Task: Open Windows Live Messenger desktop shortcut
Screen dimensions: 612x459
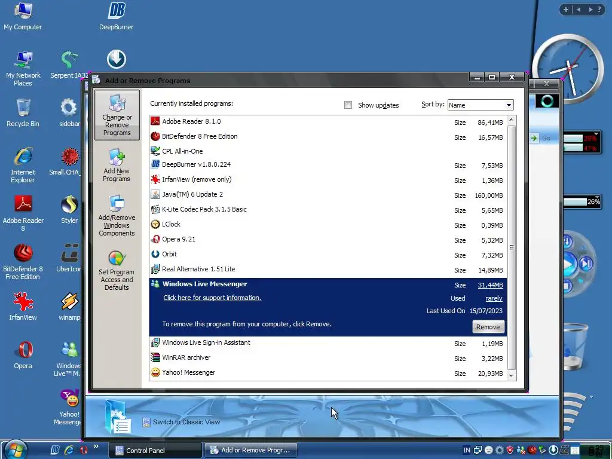Action: (x=69, y=359)
